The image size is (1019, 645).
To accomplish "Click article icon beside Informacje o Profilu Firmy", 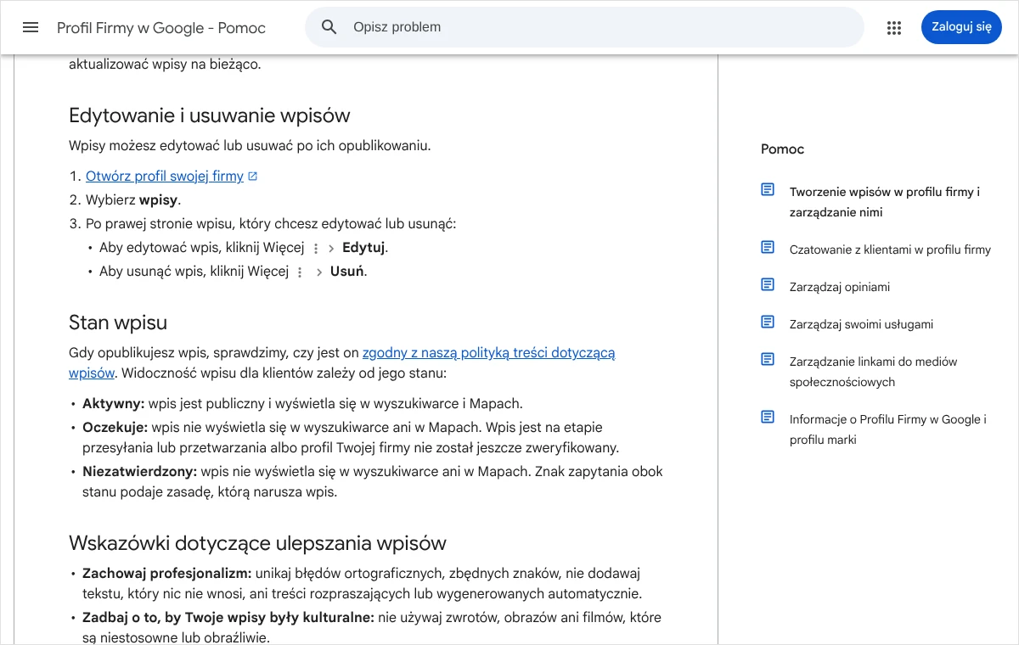I will (768, 417).
